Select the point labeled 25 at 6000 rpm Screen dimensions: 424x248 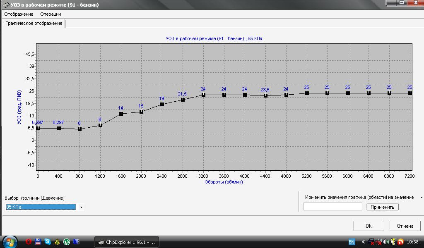point(348,93)
